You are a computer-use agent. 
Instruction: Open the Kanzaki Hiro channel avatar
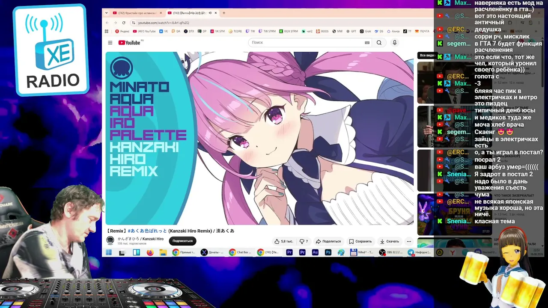coord(110,240)
